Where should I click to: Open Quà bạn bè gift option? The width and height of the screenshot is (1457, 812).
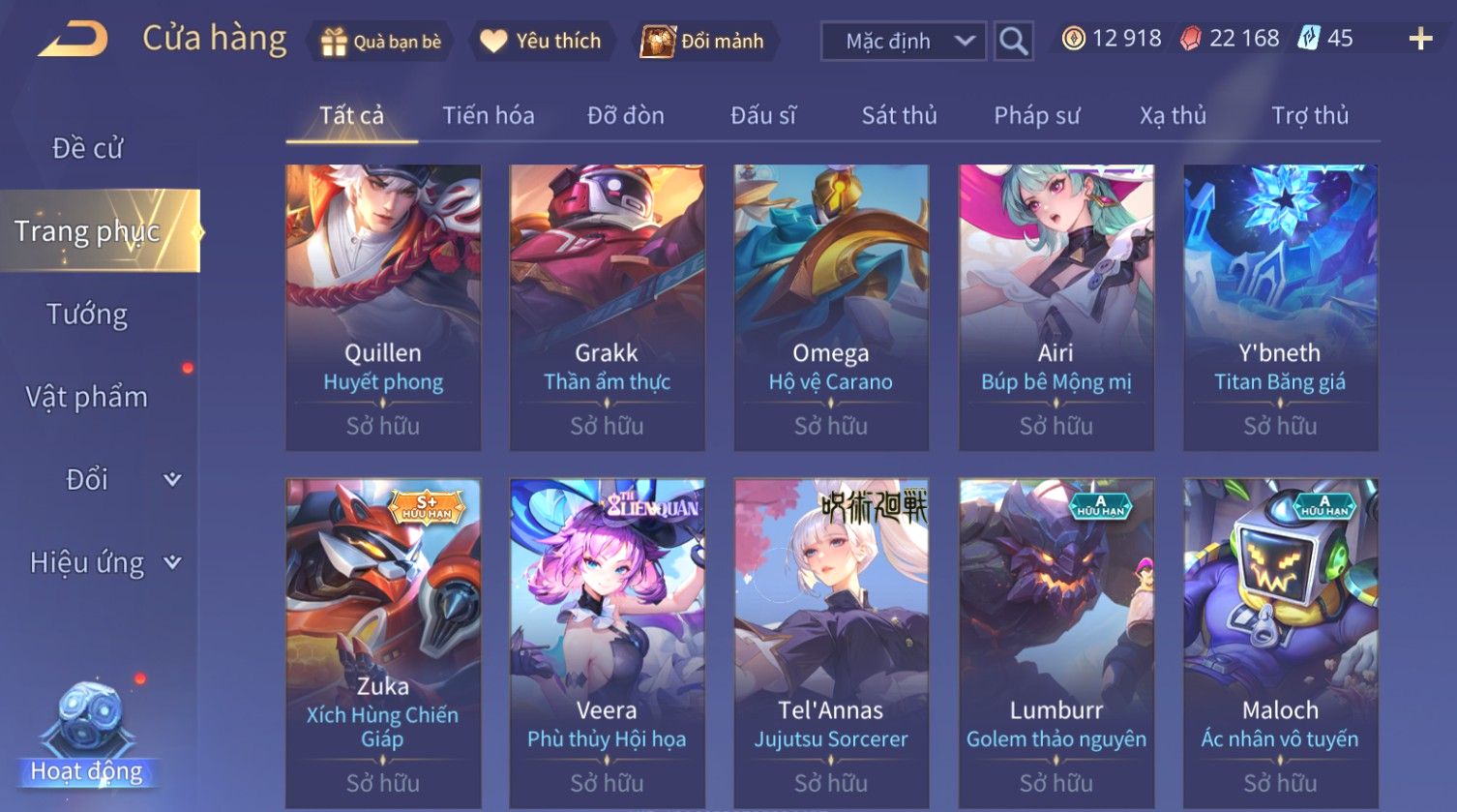[380, 42]
